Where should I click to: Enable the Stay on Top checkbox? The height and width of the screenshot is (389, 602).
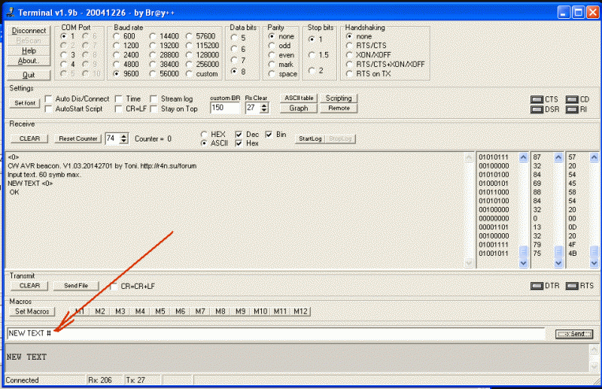(154, 109)
